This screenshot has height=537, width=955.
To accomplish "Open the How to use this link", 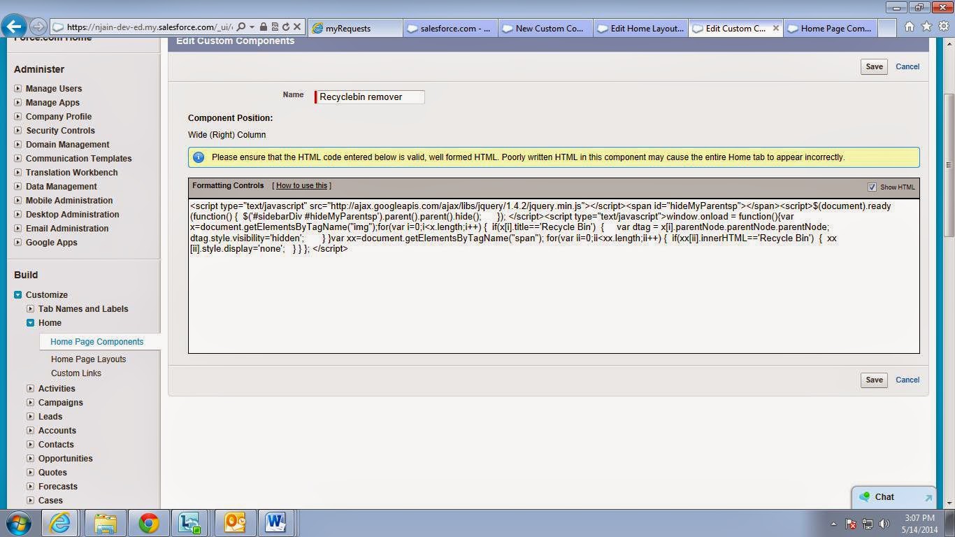I will point(301,185).
